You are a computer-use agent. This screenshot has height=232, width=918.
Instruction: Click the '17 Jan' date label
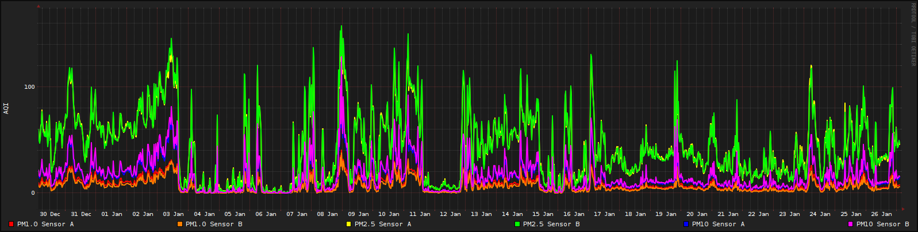605,214
